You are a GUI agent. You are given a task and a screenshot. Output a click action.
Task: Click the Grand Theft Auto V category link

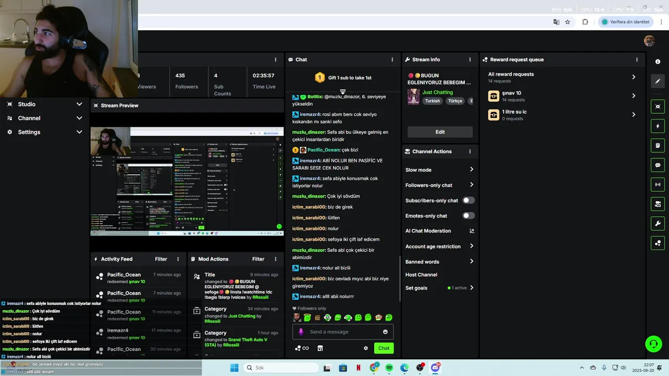coord(236,342)
